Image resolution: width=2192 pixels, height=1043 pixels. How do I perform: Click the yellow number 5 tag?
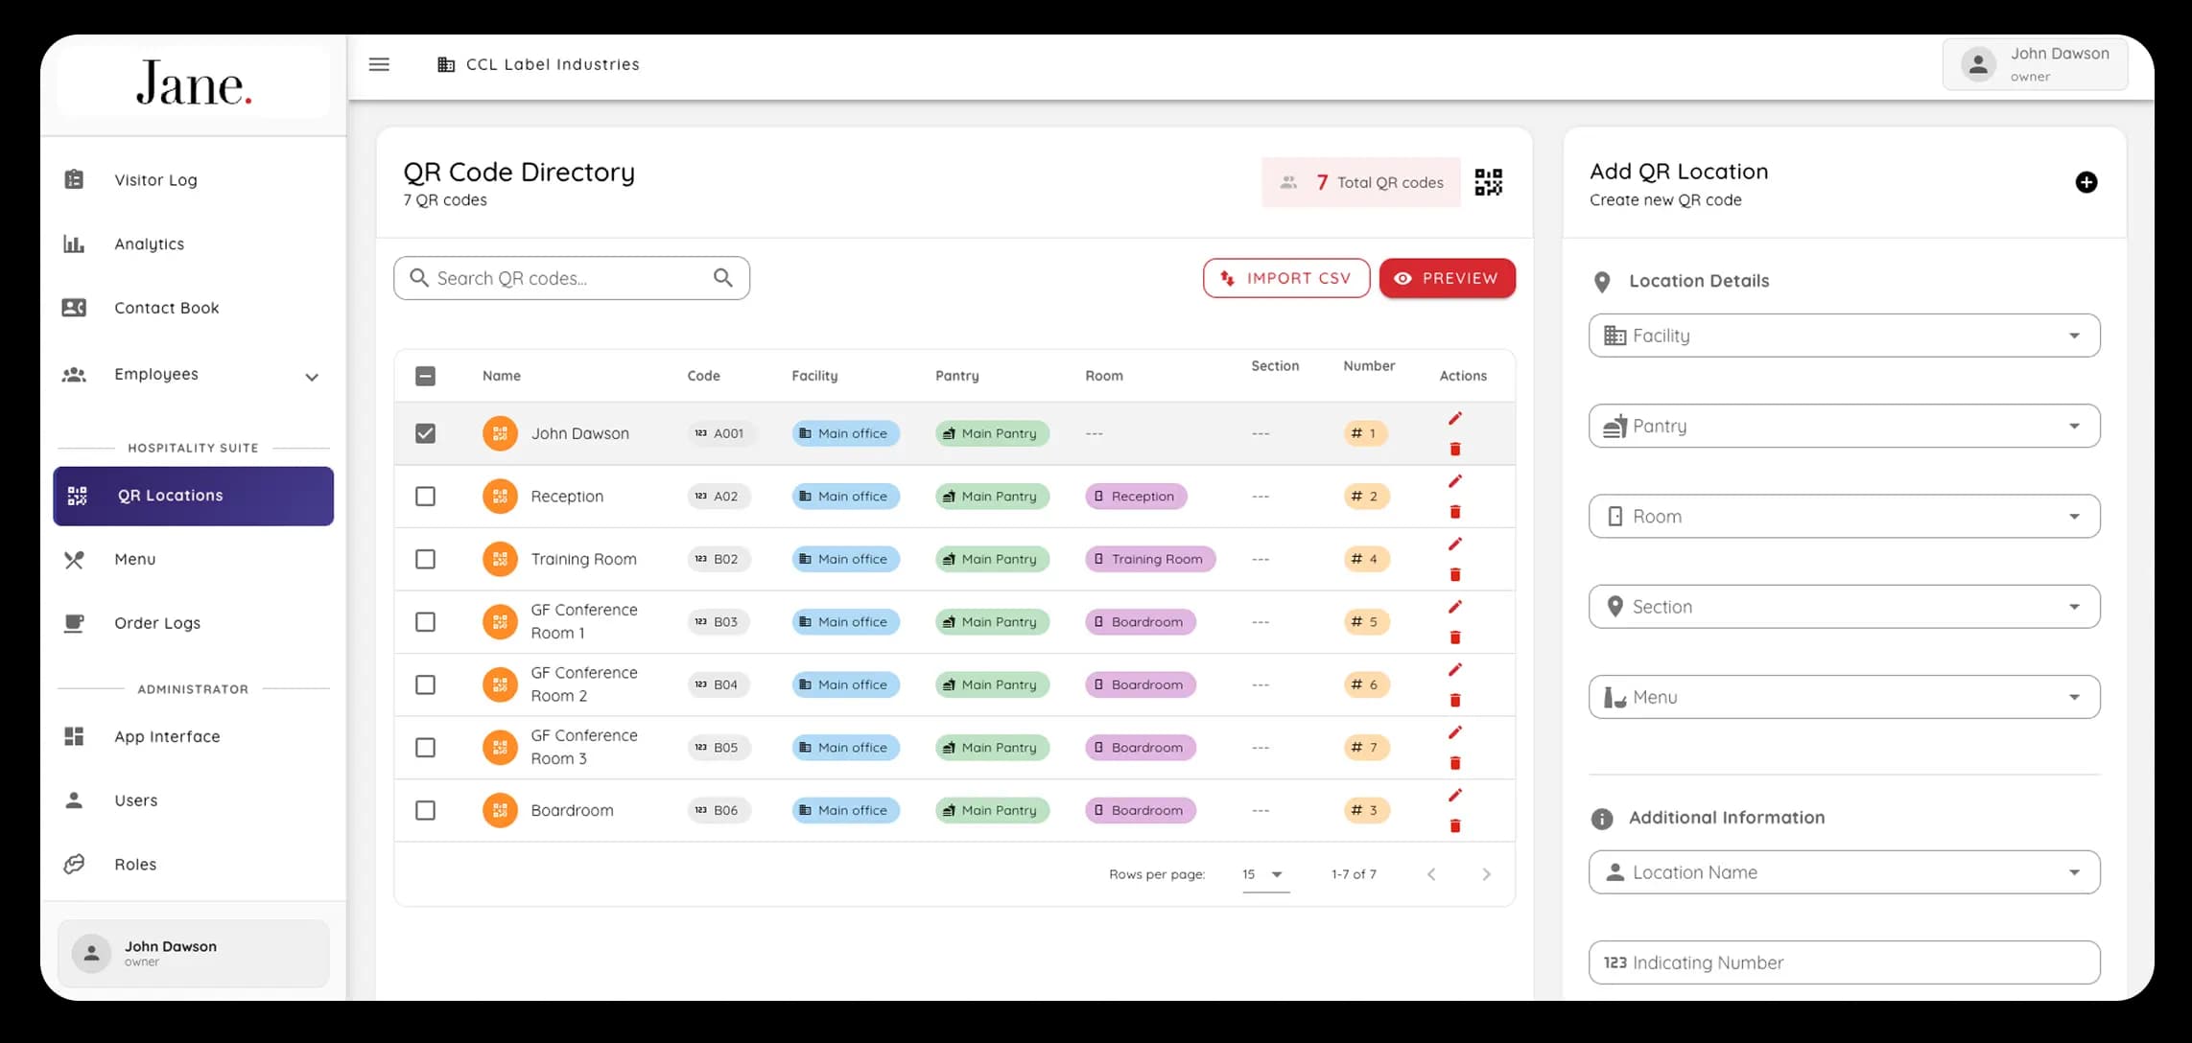coord(1365,622)
